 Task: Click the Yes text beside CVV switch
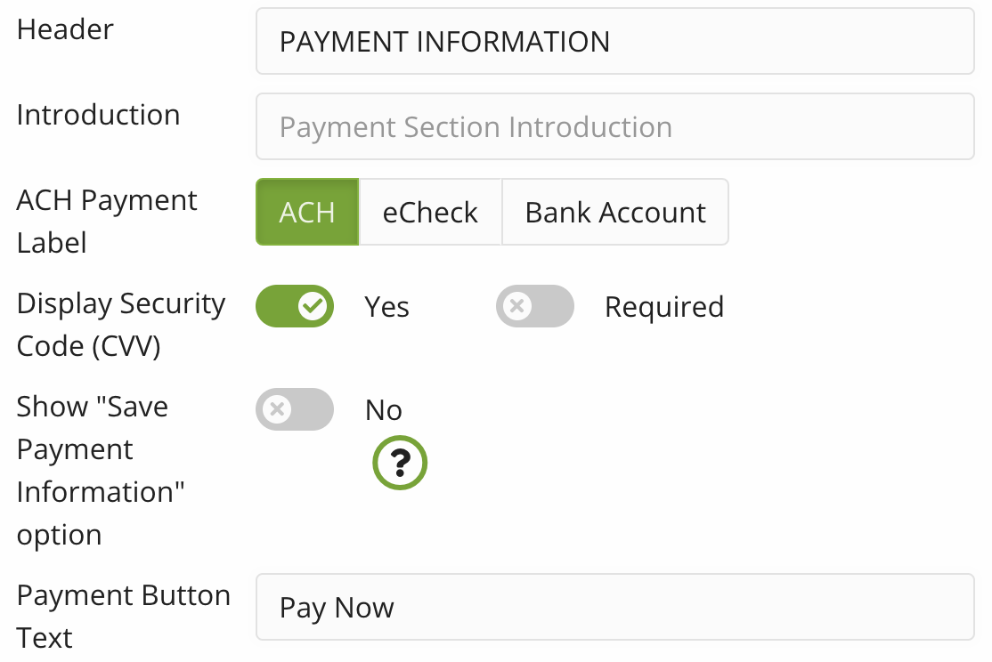point(386,307)
